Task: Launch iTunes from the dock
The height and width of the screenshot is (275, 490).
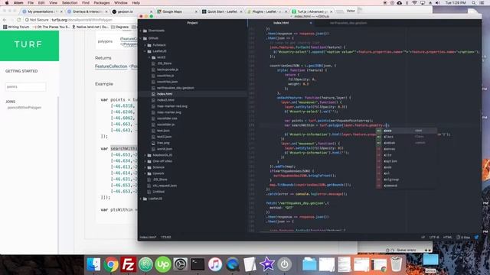Action: tap(215, 264)
